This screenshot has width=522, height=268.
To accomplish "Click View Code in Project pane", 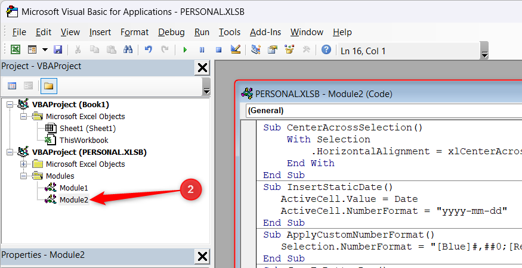I will coord(12,86).
